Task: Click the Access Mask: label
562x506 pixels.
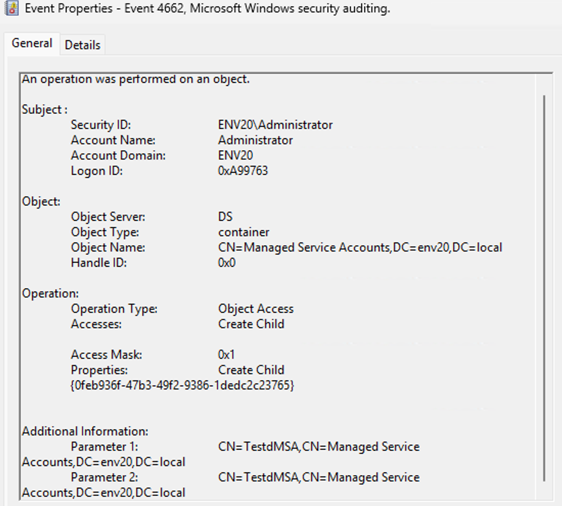Action: (106, 355)
